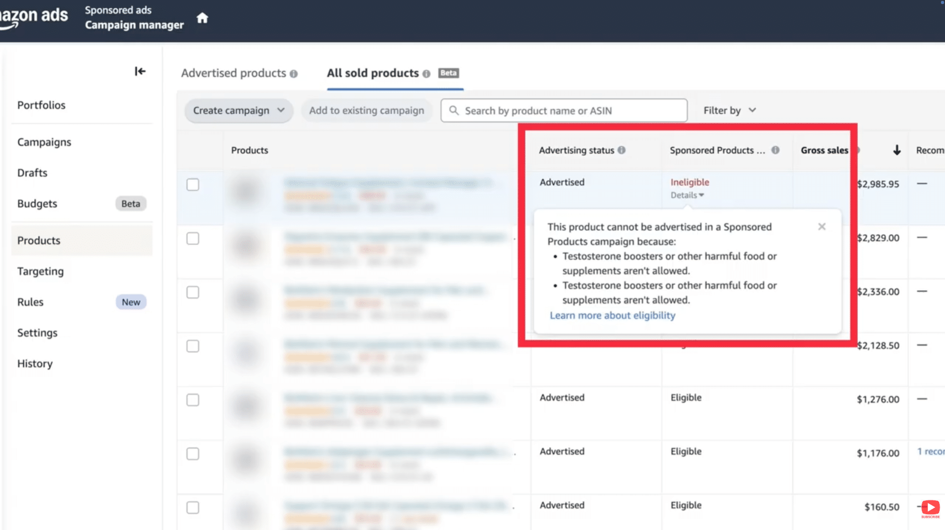The image size is (945, 530).
Task: Select the checkbox on the $2,829.00 product row
Action: (192, 238)
